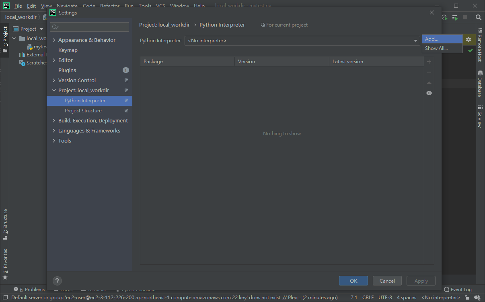Click the tool windows toggle in status bar

(4, 298)
